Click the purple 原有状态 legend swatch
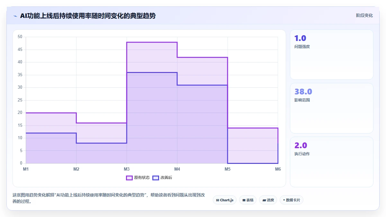The height and width of the screenshot is (217, 386). [129, 178]
